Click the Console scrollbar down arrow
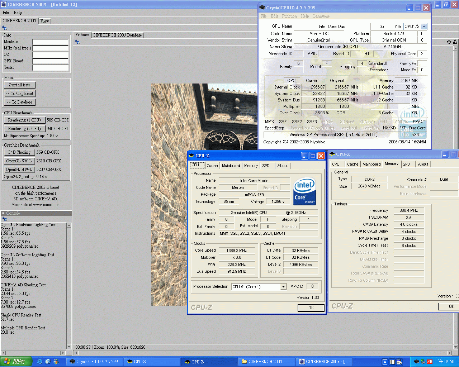459x367 pixels. tap(69, 347)
